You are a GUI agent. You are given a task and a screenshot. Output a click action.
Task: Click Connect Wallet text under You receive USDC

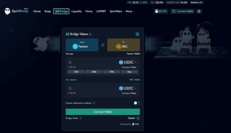click(x=129, y=93)
